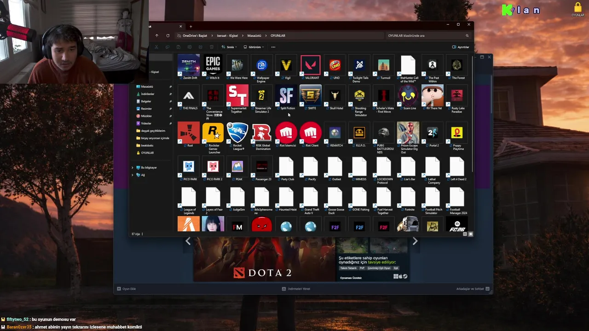Screen dimensions: 589x331
Task: Select the Portal 2 icon
Action: click(433, 135)
